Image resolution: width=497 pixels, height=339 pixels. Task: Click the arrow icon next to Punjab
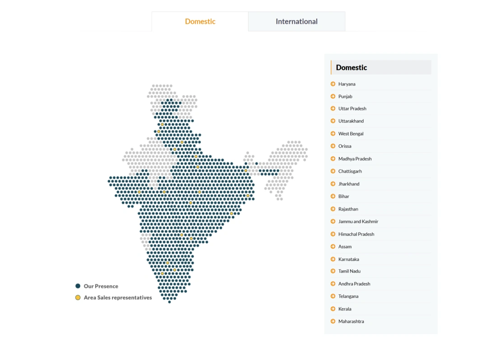click(333, 96)
